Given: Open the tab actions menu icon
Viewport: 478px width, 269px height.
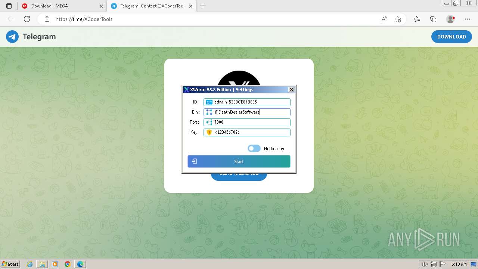Looking at the screenshot, I should (9, 6).
